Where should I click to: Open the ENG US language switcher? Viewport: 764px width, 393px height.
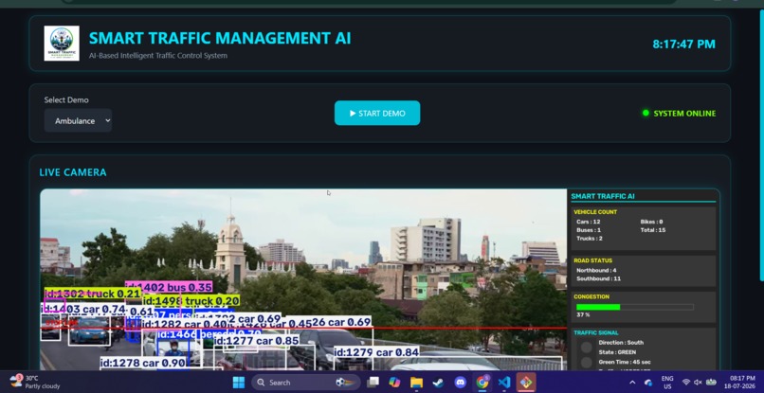[667, 383]
